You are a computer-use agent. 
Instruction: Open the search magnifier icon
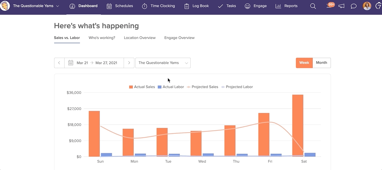click(x=313, y=6)
